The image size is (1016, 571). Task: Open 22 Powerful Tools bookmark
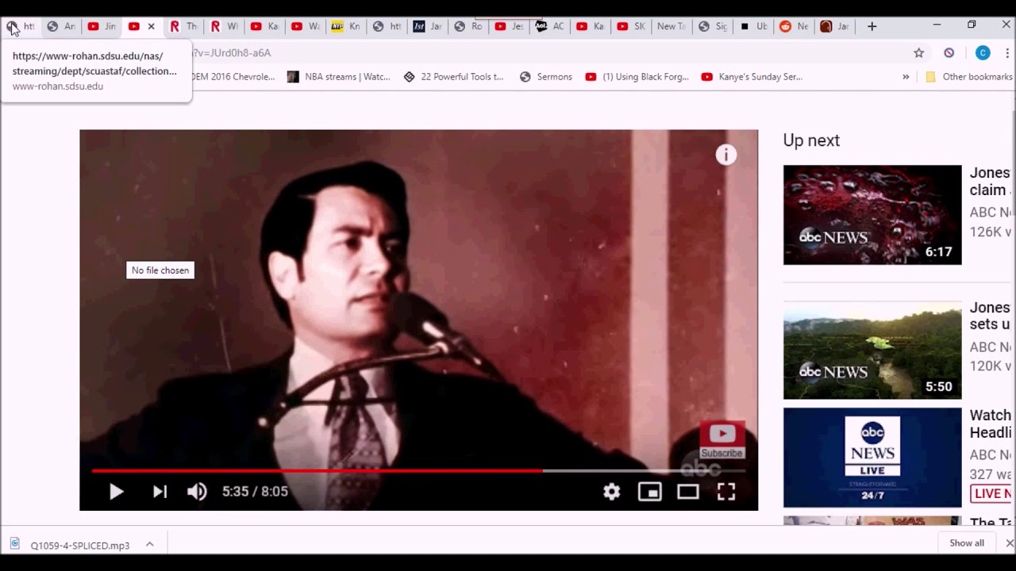454,77
